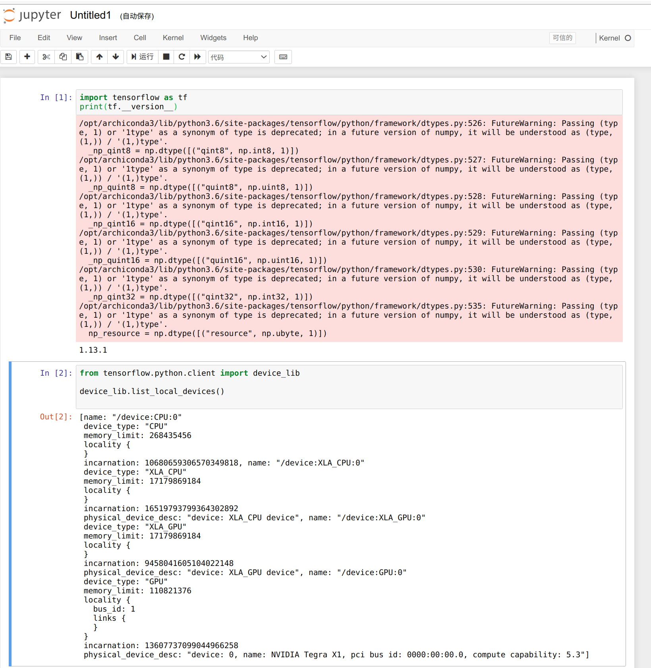Run the cell with 运行 button
Image resolution: width=651 pixels, height=668 pixels.
coord(142,57)
